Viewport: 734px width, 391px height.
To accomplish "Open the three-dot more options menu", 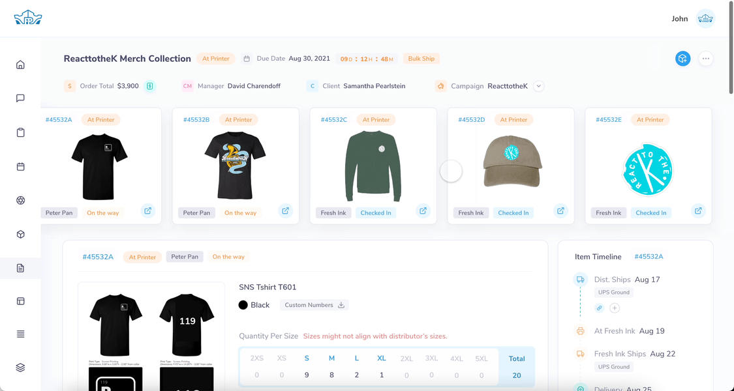I will coord(705,59).
